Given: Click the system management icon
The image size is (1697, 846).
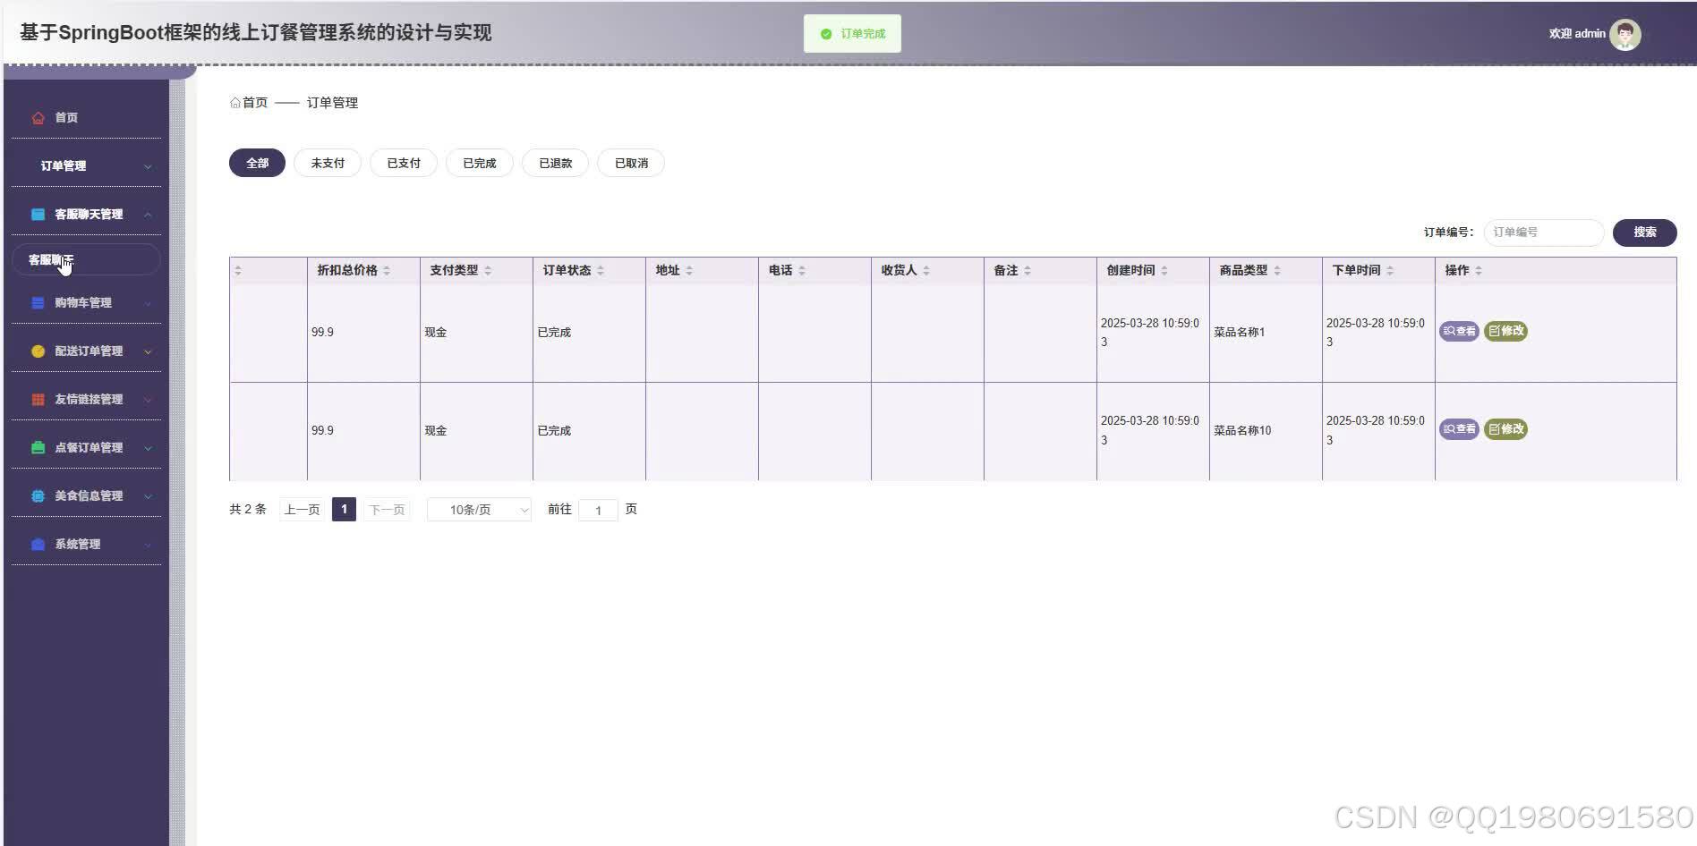Looking at the screenshot, I should (38, 545).
